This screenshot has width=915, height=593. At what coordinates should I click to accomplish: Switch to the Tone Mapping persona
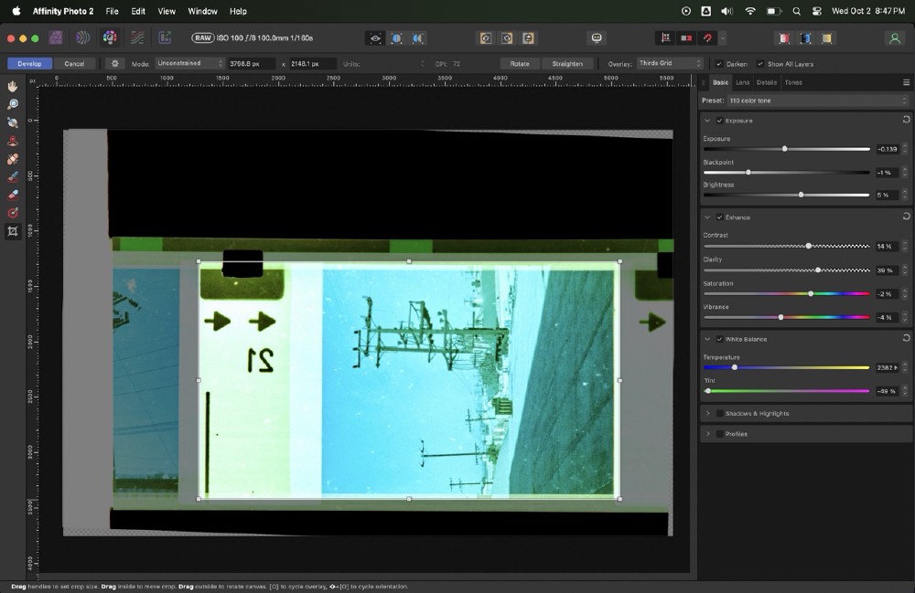137,37
